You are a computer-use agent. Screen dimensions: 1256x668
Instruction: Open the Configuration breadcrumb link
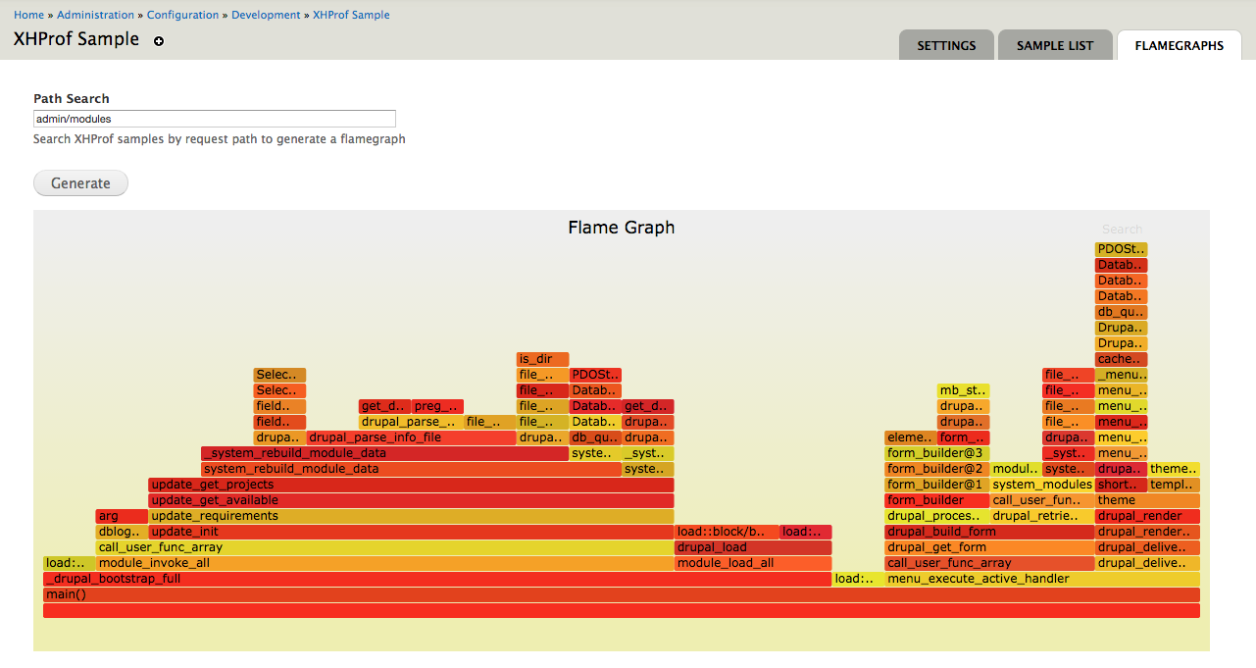[x=183, y=14]
